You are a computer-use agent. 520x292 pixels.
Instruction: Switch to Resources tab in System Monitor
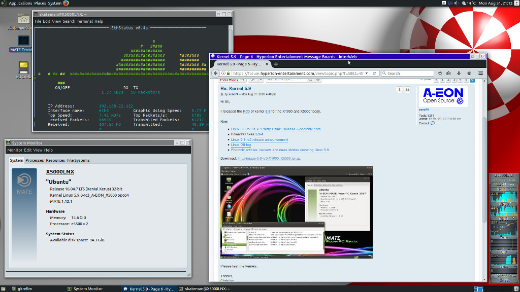[x=55, y=160]
